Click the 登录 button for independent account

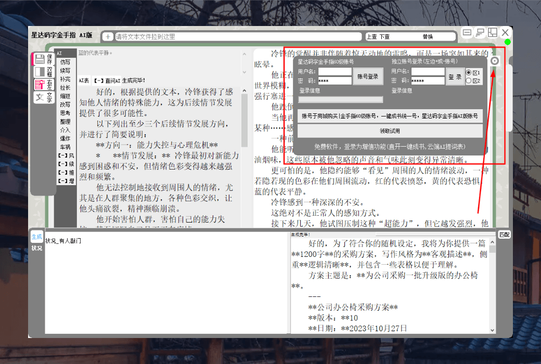(x=455, y=76)
